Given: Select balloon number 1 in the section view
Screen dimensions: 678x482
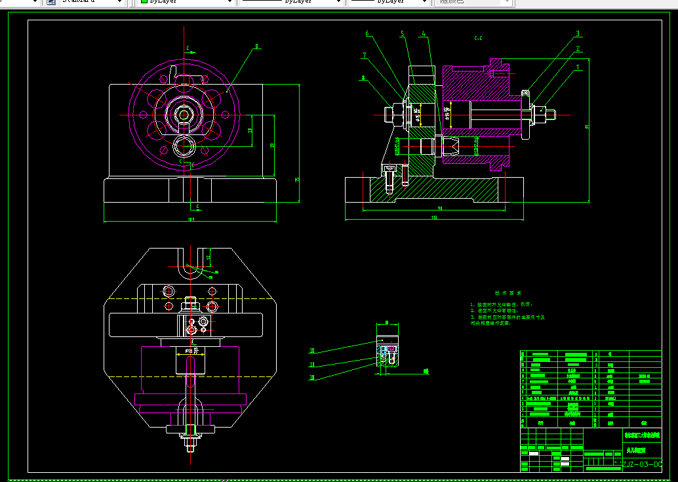Looking at the screenshot, I should [x=578, y=67].
